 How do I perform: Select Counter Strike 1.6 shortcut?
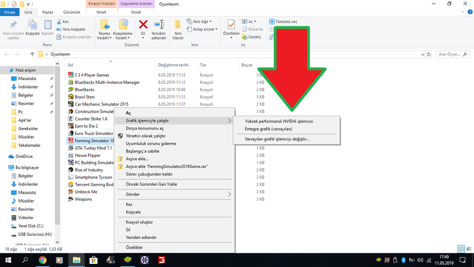pos(91,119)
